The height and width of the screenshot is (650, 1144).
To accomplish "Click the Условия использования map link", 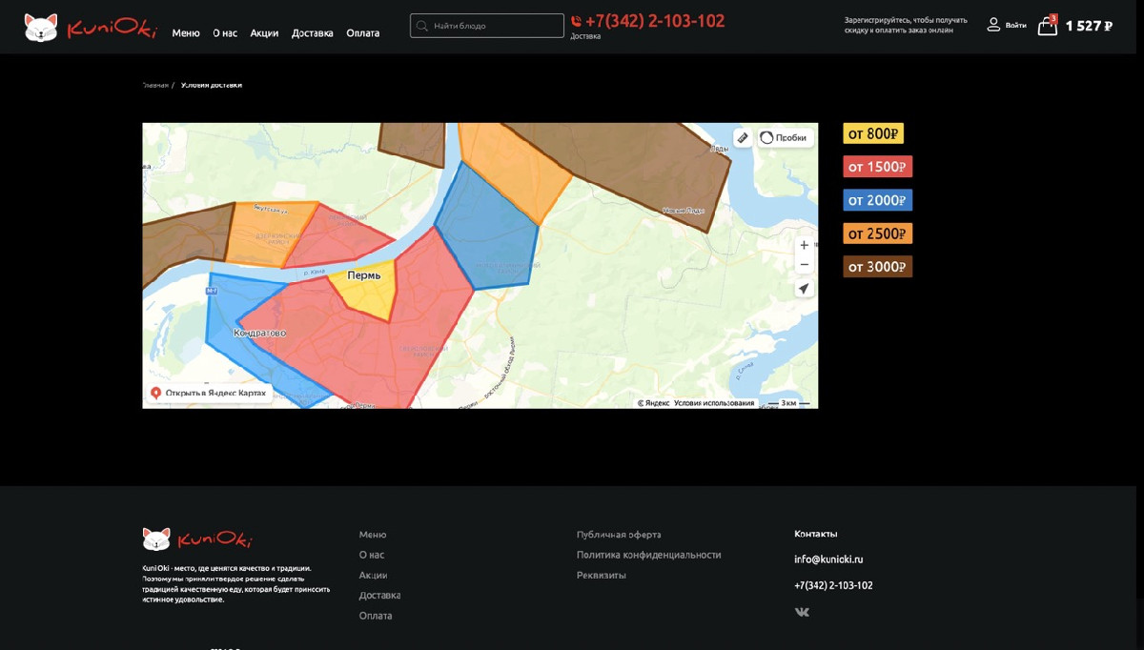I will tap(714, 403).
